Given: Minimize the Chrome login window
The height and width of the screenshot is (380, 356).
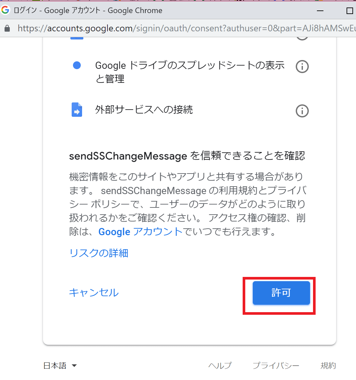Looking at the screenshot, I should pyautogui.click(x=320, y=11).
